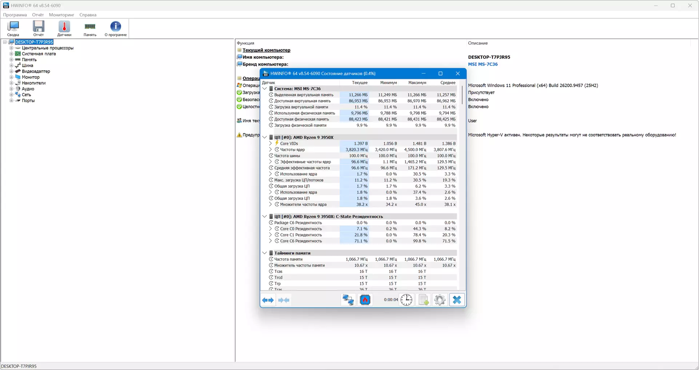Screen dimensions: 699x370
Task: Click the Отчёт save report icon
Action: click(39, 29)
